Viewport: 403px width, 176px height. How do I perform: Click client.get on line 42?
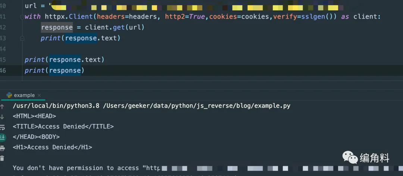(105, 28)
